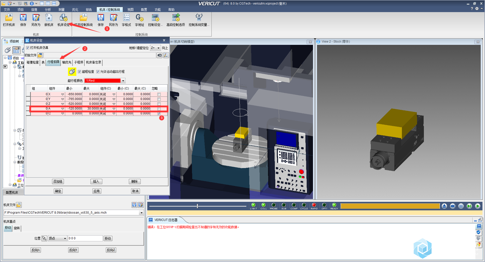This screenshot has width=485, height=262.
Task: Click the 添加组 button
Action: [58, 181]
